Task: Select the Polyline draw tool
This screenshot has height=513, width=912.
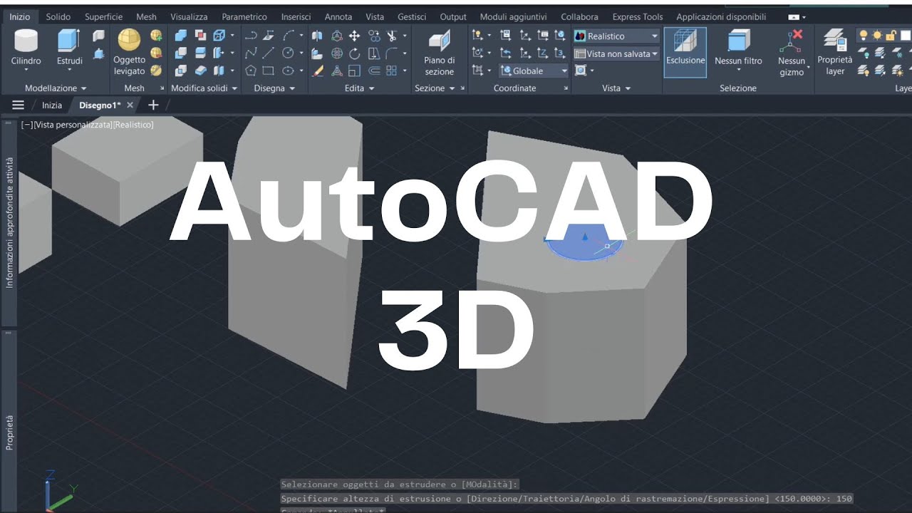Action: (251, 35)
